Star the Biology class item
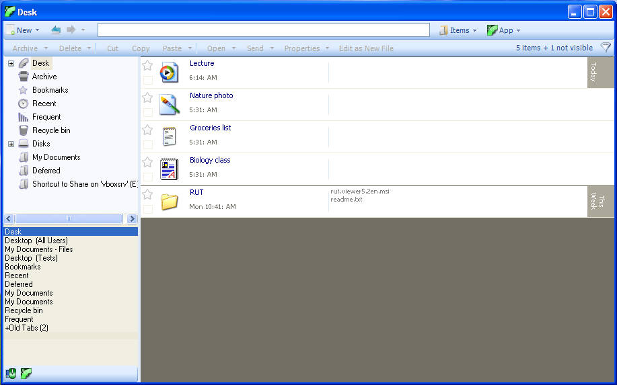The width and height of the screenshot is (617, 385). click(147, 161)
